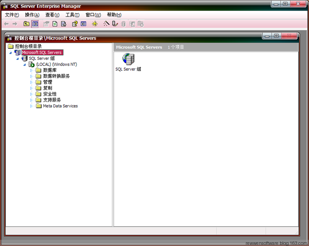
Task: Select the (LOCAL) (Windows NT) server
Action: [x=56, y=64]
